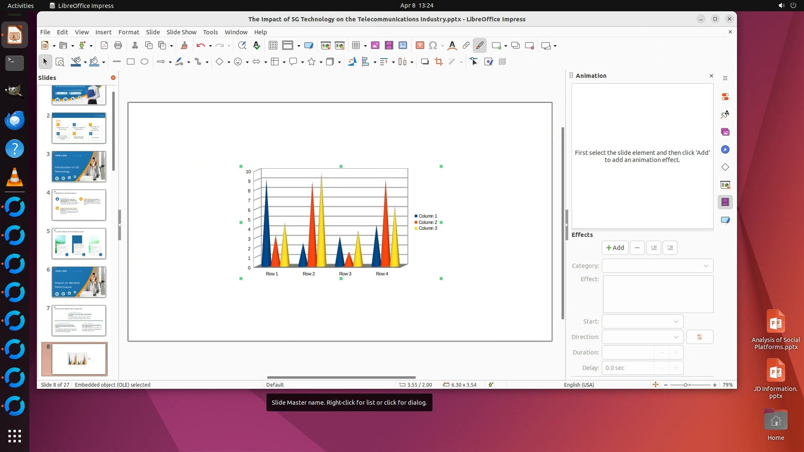Toggle the Shadow button in drawing toolbar
Viewport: 804px width, 452px height.
tap(425, 62)
